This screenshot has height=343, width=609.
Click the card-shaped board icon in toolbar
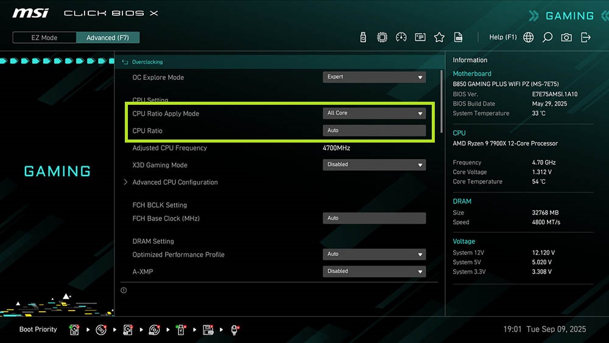click(x=420, y=37)
